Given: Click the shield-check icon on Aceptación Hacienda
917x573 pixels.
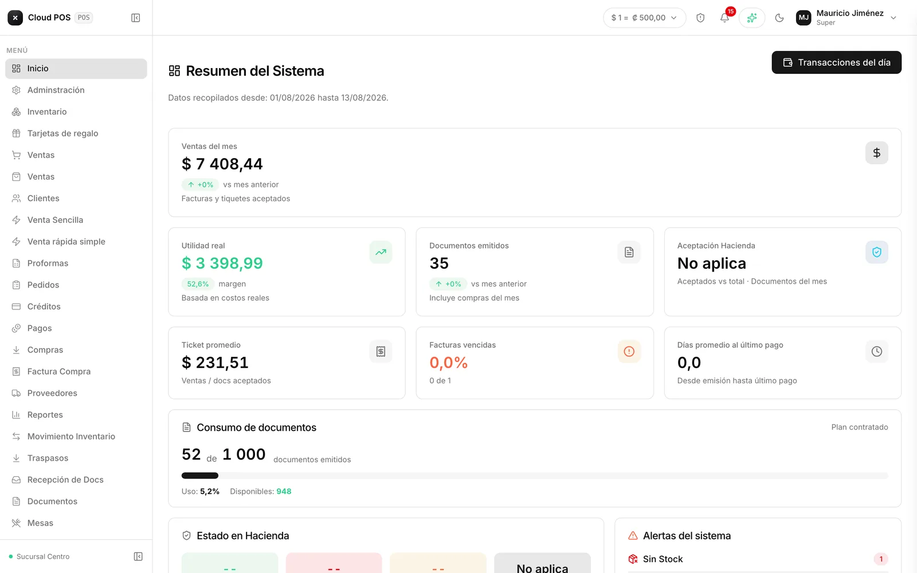Looking at the screenshot, I should (x=876, y=252).
